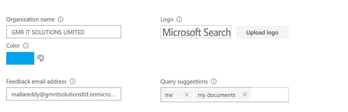Viewport: 348px width, 112px height.
Task: Remove the "my documents" query suggestion
Action: (245, 95)
